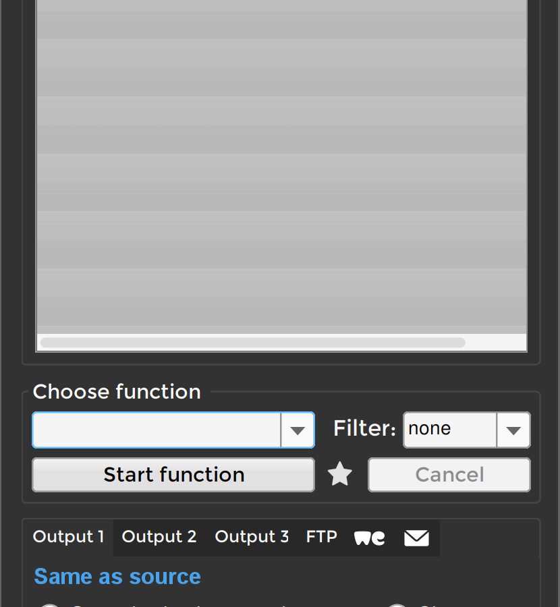Viewport: 560px width, 607px height.
Task: Click inside the empty file list area
Action: click(281, 169)
